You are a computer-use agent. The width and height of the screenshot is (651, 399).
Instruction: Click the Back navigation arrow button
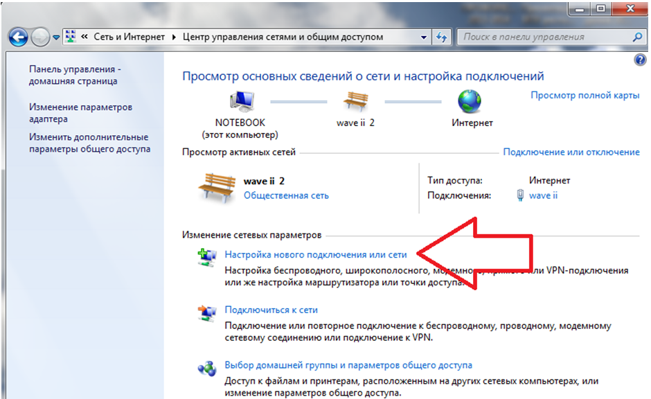pos(18,38)
